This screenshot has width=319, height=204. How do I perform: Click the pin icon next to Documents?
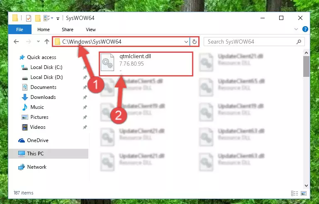pyautogui.click(x=85, y=87)
